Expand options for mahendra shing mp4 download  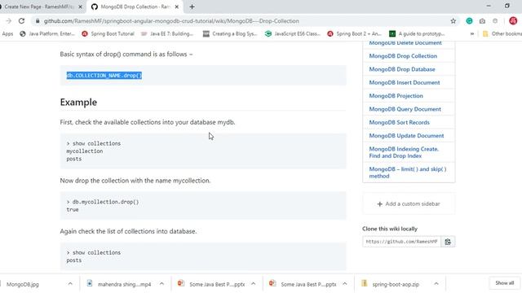point(161,284)
